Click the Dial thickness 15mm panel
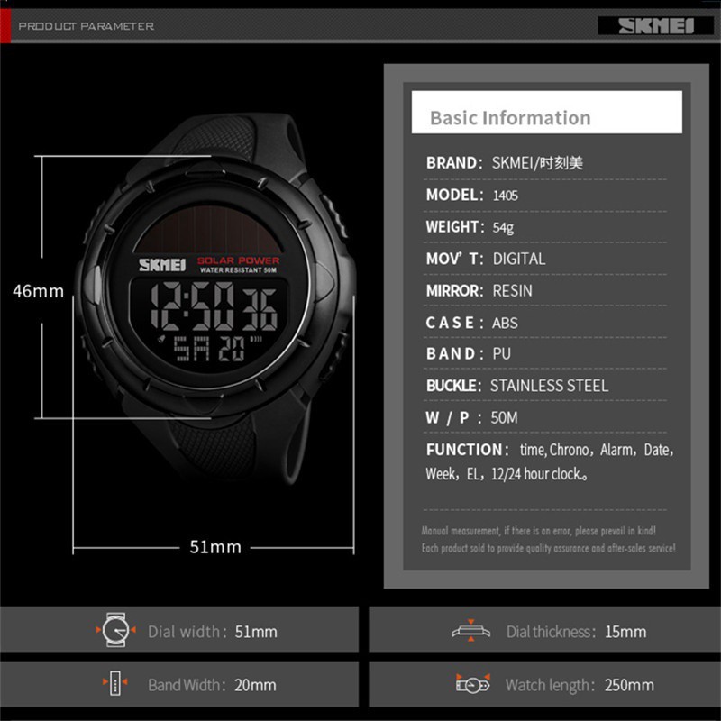 pyautogui.click(x=543, y=630)
